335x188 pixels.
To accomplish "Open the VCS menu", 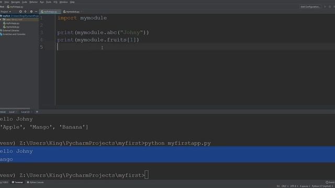I will pyautogui.click(x=55, y=2).
